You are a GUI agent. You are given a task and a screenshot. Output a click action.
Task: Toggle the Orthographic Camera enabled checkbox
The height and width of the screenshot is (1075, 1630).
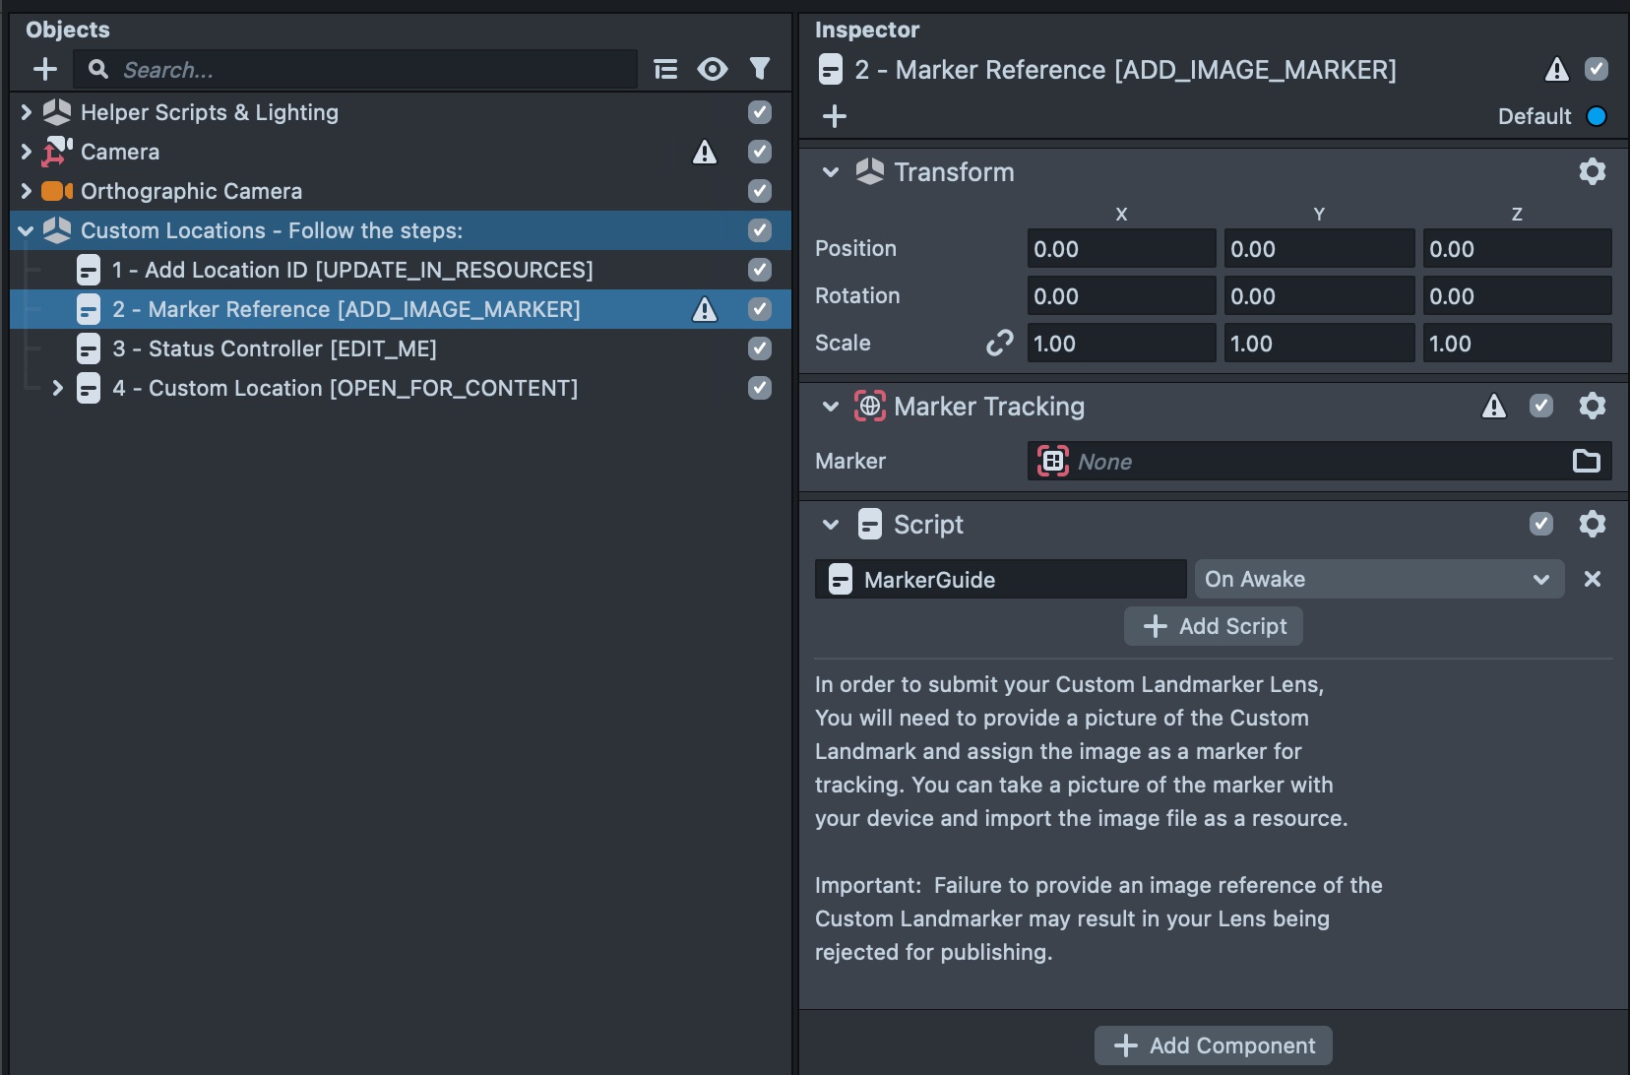[759, 191]
